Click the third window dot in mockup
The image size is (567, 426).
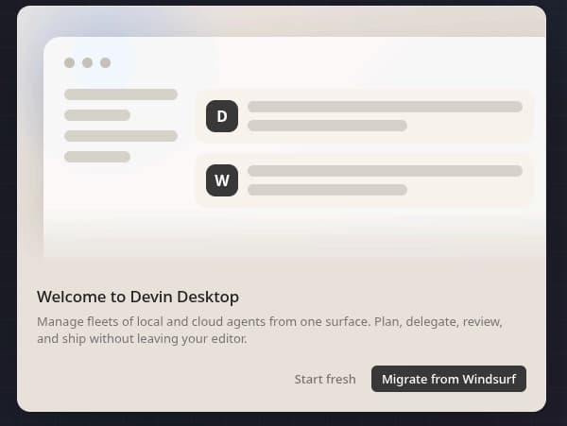(x=105, y=62)
